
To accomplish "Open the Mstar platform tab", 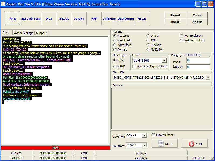I will (142, 19).
